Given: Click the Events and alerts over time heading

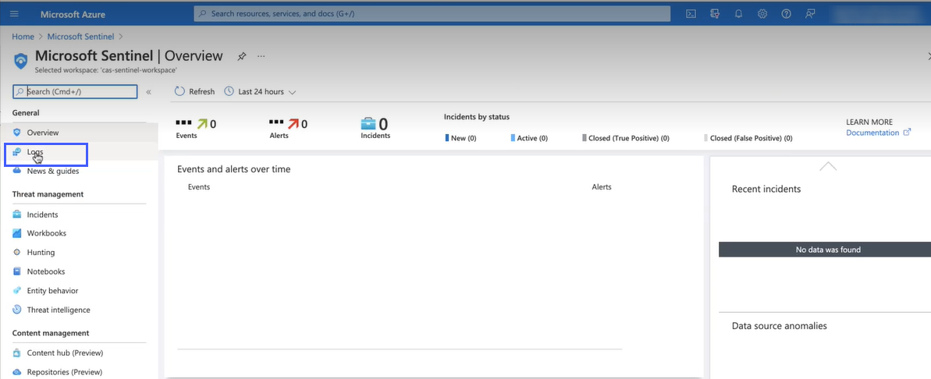Looking at the screenshot, I should (234, 169).
